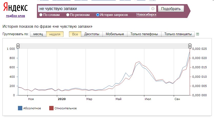Select the История запросов radio option

98,15
